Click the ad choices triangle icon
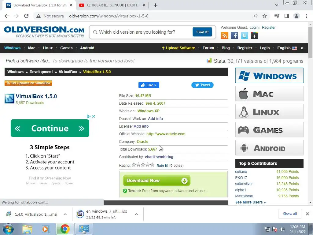Viewport: 313px width, 235px height. tap(89, 116)
